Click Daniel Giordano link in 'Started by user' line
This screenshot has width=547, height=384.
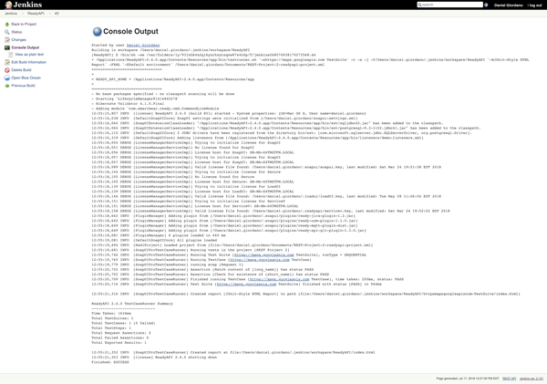(x=143, y=46)
